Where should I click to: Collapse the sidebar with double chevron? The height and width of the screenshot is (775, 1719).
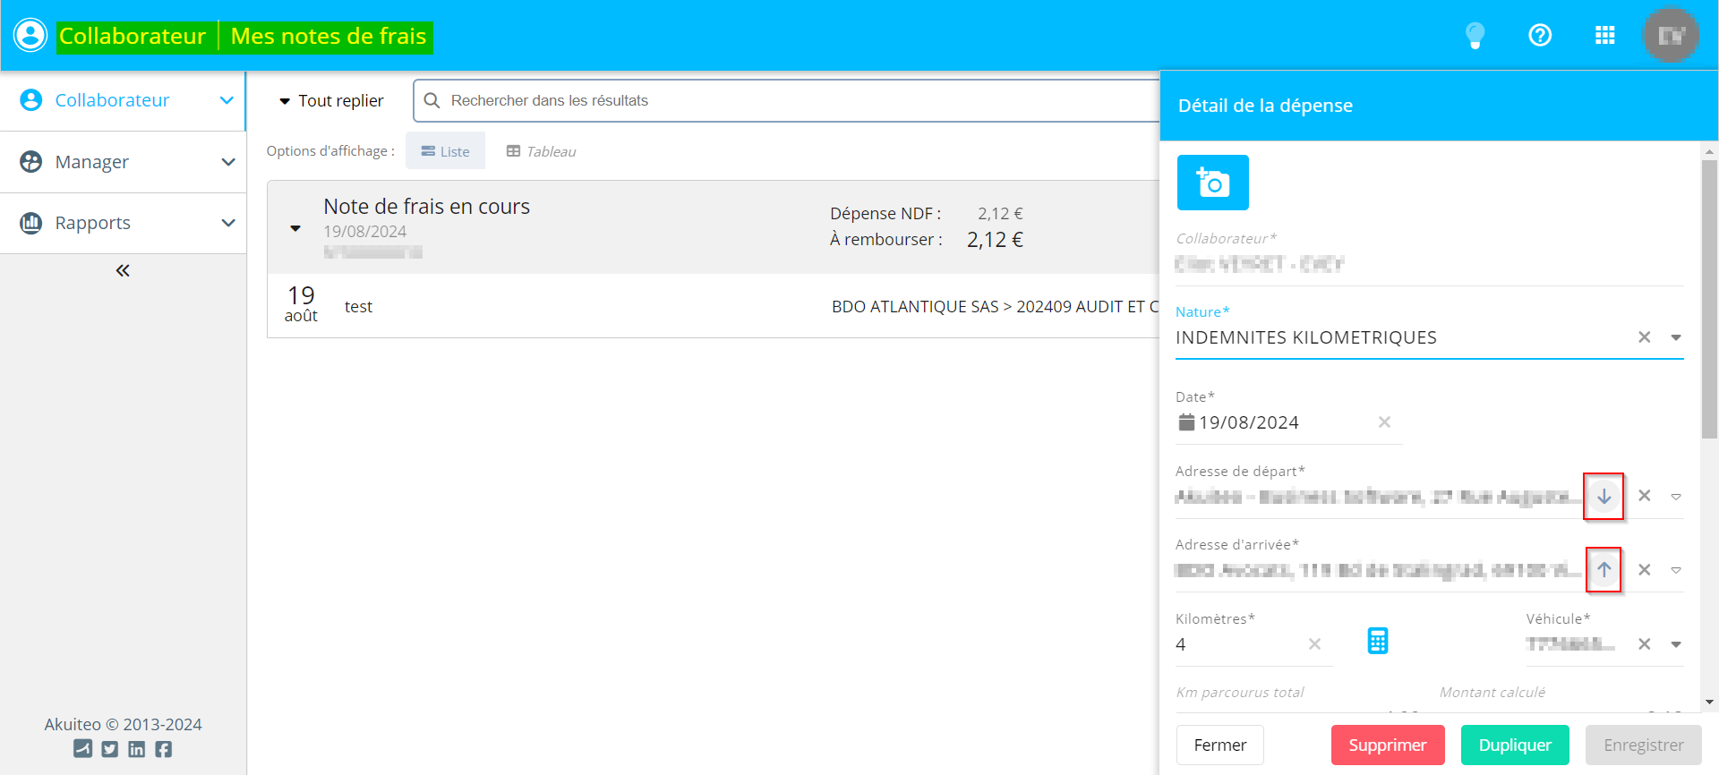[123, 270]
